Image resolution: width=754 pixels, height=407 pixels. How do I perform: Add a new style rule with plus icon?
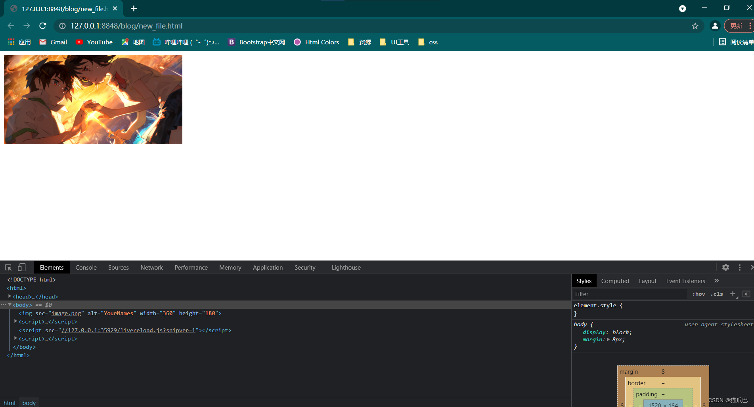point(733,294)
